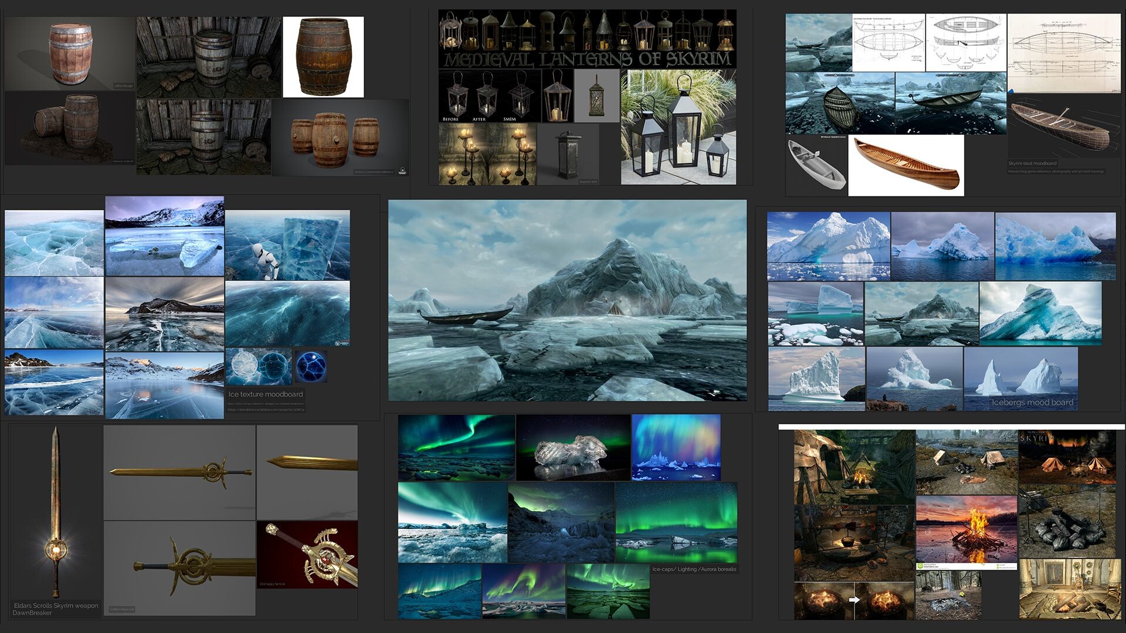Click the John Hauge barrel credit tag
The image size is (1126, 633).
click(x=123, y=86)
